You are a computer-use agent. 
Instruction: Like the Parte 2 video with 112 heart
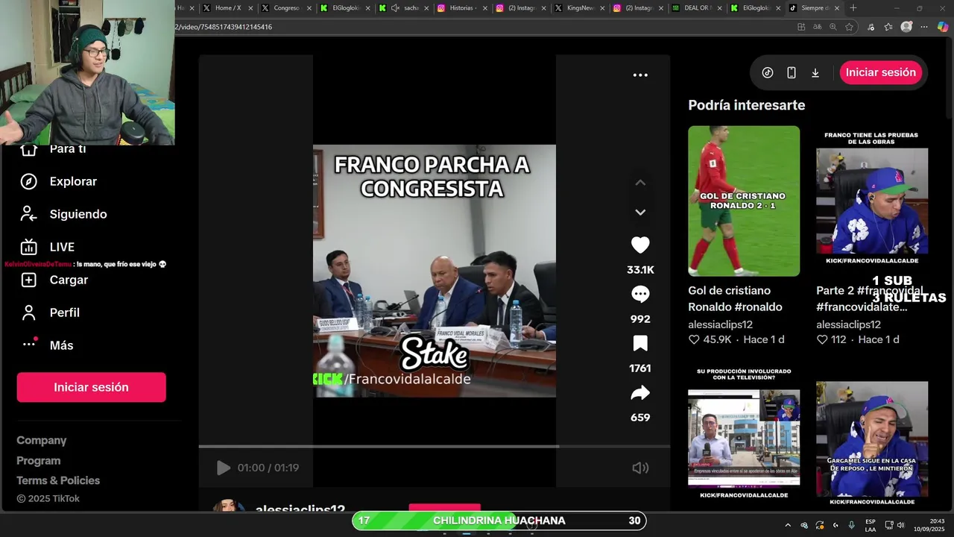822,339
